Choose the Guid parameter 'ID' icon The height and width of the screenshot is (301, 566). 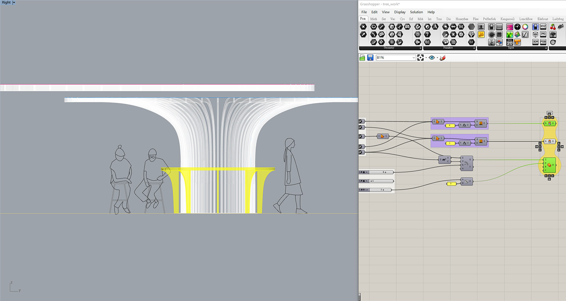click(453, 42)
